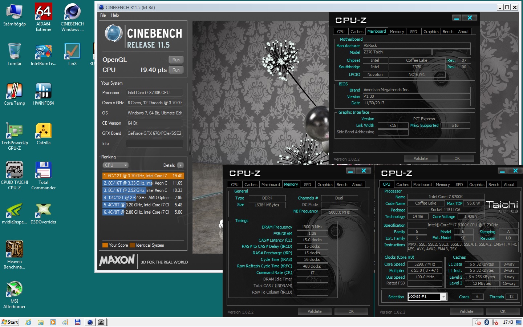Launch Total Commander desktop icon

pos(43,176)
